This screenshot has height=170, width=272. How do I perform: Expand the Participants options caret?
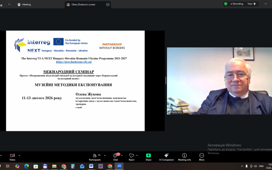pos(105,155)
